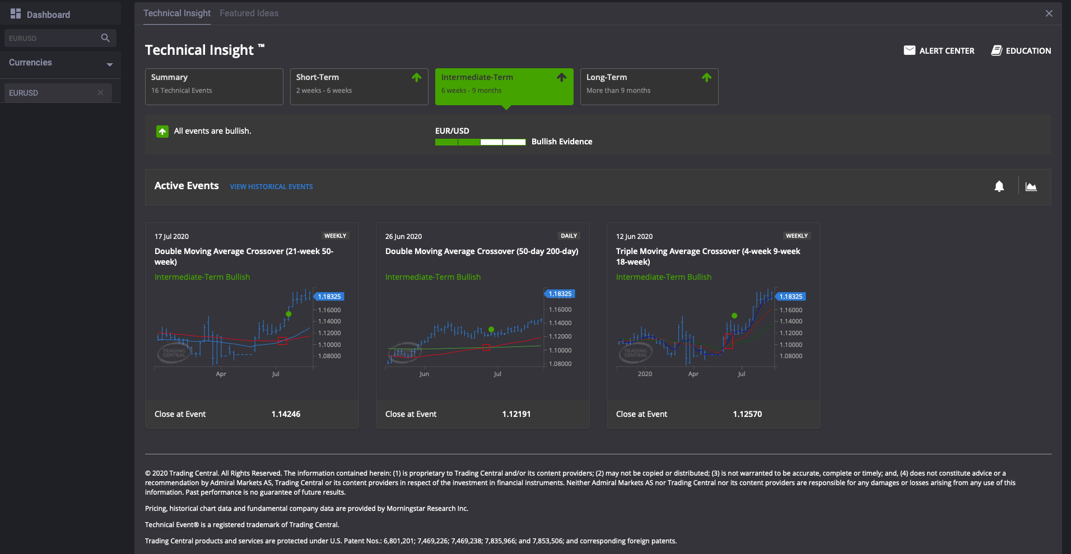Click the bullish green arrow badge
The height and width of the screenshot is (554, 1071).
pos(162,132)
